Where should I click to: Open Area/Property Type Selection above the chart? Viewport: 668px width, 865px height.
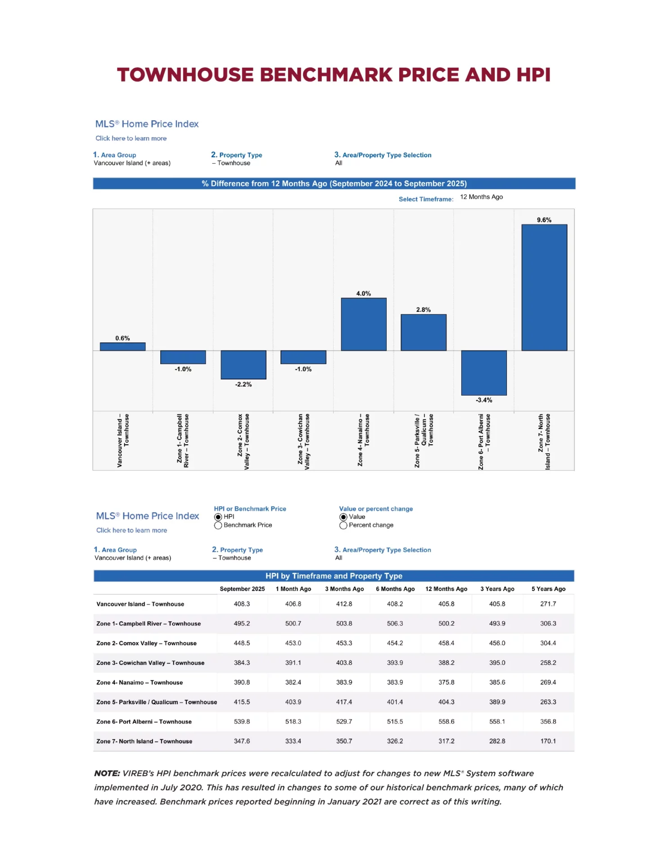pos(339,163)
